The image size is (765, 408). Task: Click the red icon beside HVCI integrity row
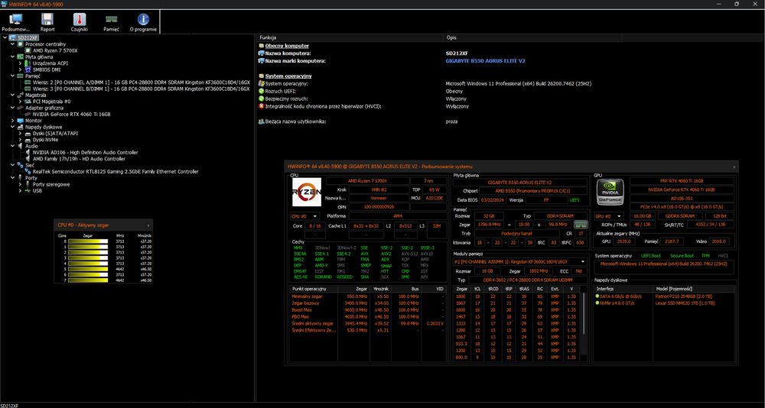coord(261,105)
